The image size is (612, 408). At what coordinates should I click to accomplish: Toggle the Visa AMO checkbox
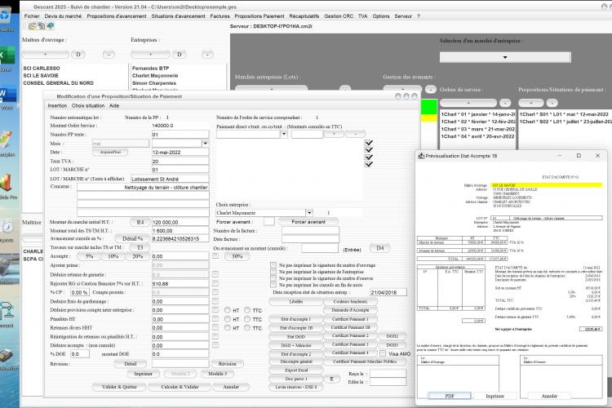pos(383,353)
